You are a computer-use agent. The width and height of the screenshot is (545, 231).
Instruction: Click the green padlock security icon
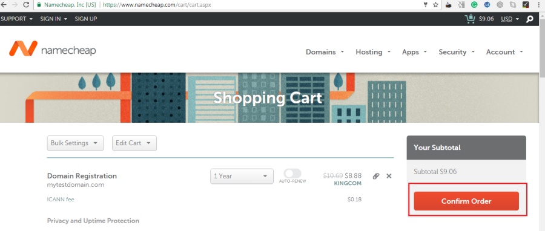pos(39,5)
